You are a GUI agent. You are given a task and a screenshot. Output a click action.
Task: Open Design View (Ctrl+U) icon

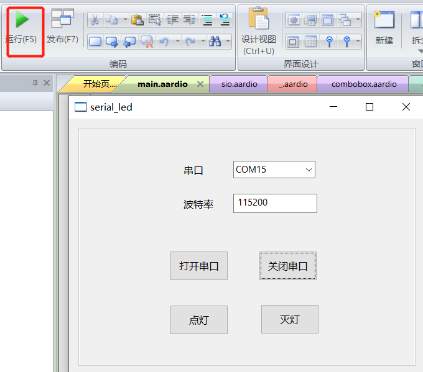tap(258, 18)
